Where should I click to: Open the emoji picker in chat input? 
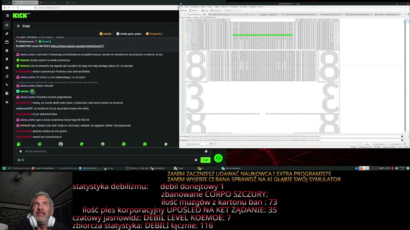point(206,151)
